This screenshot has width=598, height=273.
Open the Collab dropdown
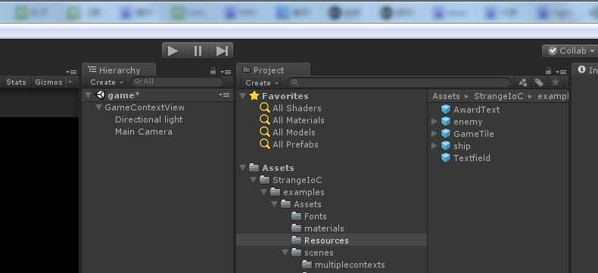570,51
